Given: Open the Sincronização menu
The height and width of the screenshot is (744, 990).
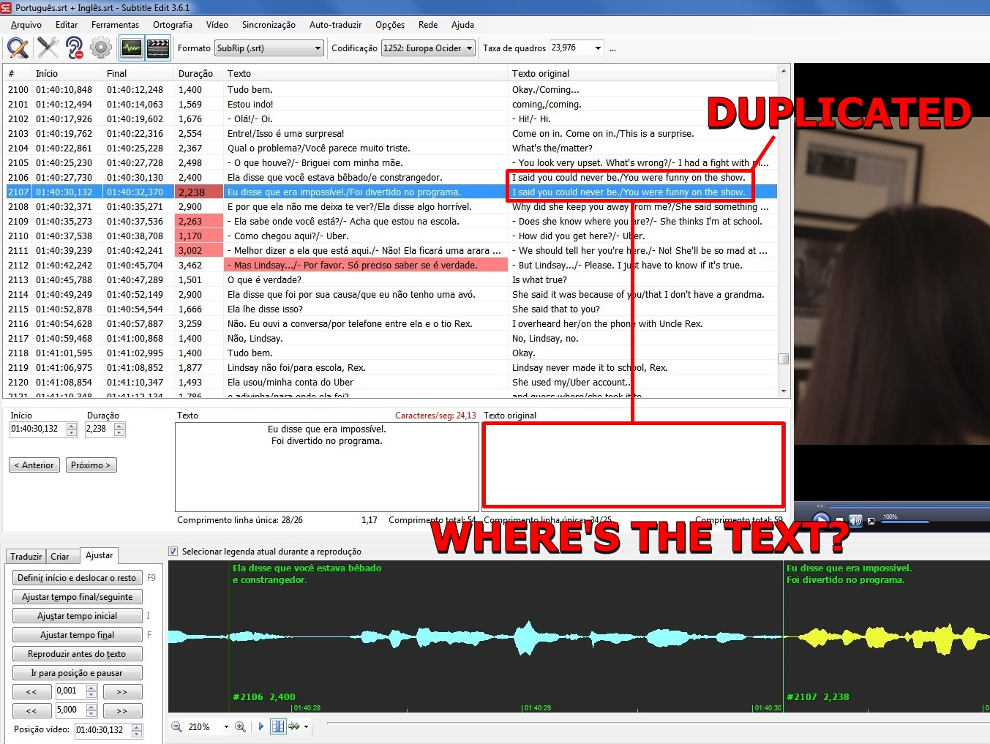Looking at the screenshot, I should [x=269, y=24].
